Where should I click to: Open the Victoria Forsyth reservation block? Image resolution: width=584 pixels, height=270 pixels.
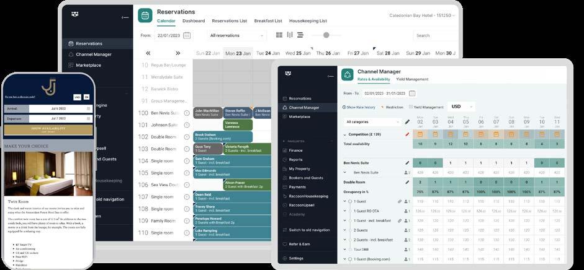(x=247, y=149)
